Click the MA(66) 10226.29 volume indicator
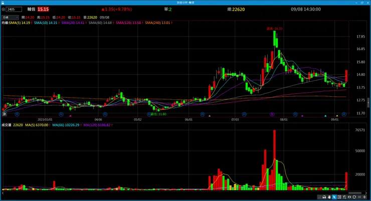 (x=67, y=125)
